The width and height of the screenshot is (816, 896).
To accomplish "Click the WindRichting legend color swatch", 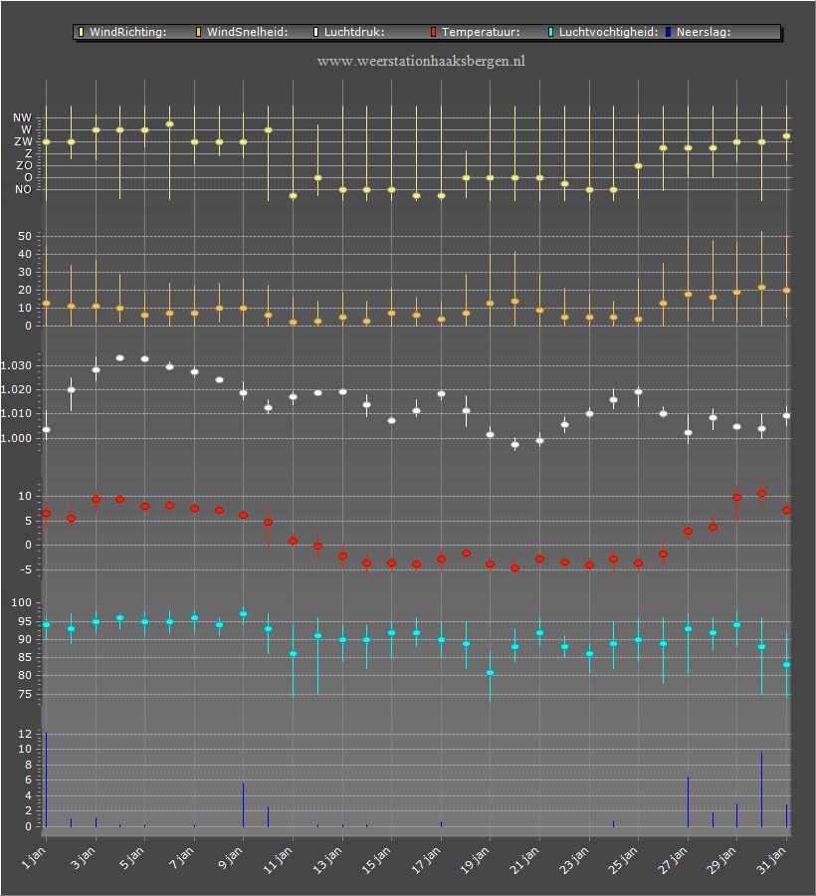I will click(81, 32).
